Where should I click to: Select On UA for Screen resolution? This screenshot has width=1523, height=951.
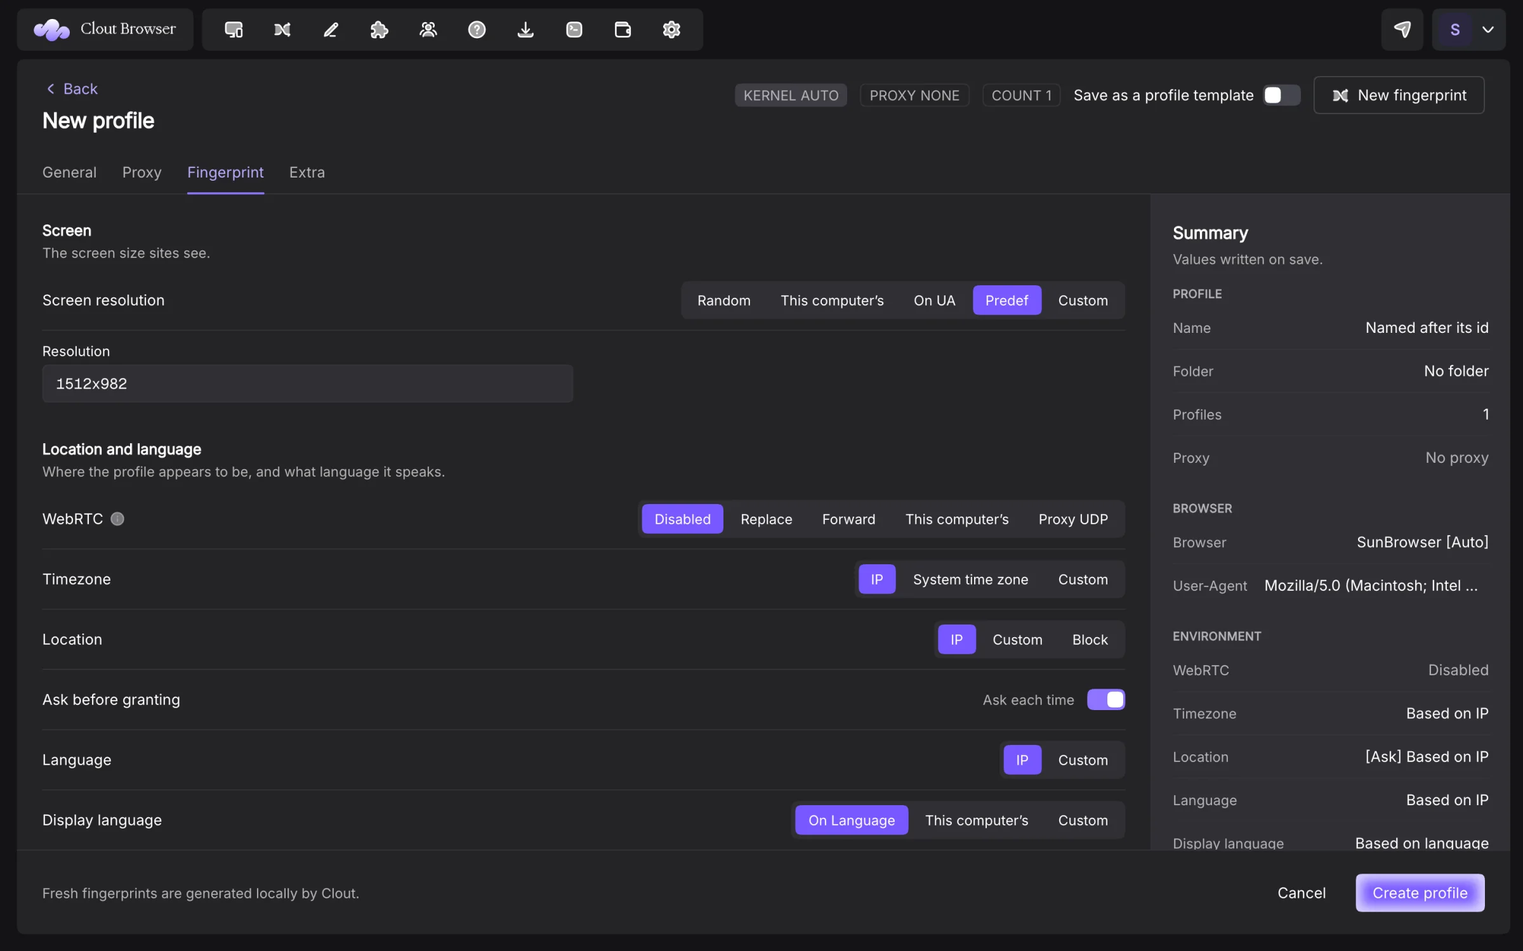(x=934, y=301)
